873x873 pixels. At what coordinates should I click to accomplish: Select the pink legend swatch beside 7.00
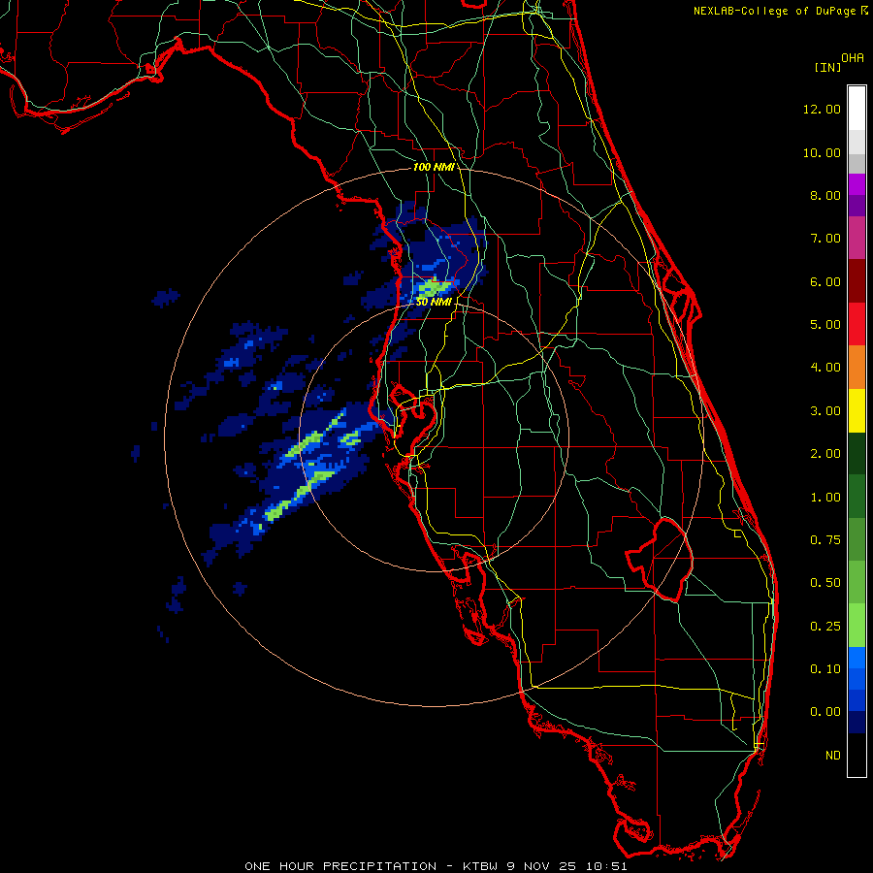[x=857, y=239]
